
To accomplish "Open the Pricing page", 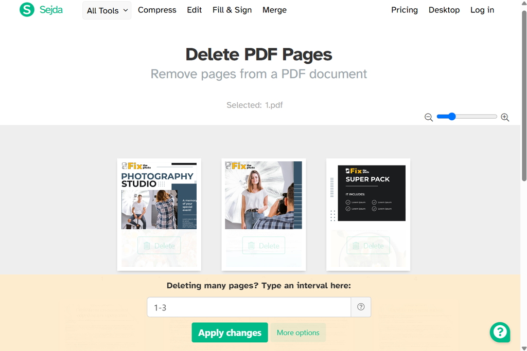I will pos(405,10).
